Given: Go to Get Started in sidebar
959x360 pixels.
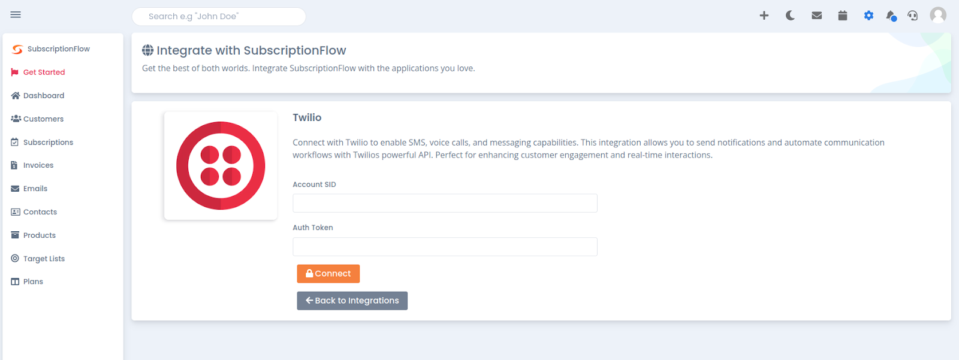Looking at the screenshot, I should 38,72.
